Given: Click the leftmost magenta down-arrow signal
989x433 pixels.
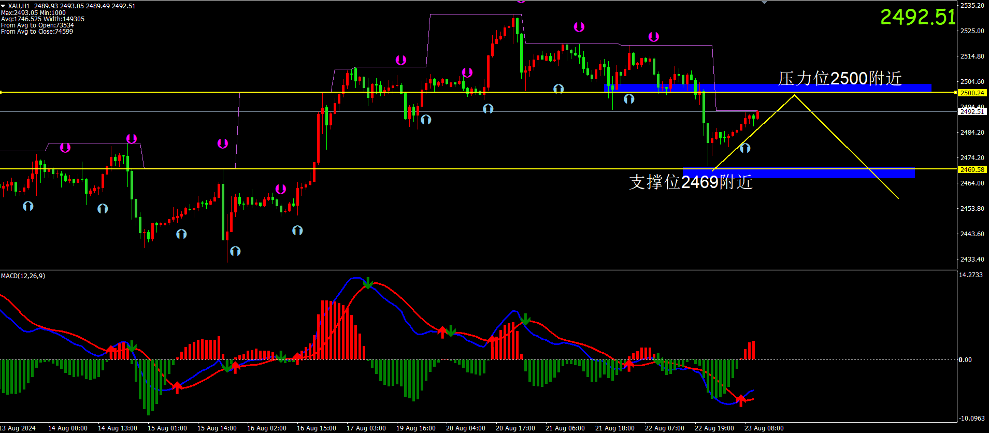Looking at the screenshot, I should (x=65, y=148).
